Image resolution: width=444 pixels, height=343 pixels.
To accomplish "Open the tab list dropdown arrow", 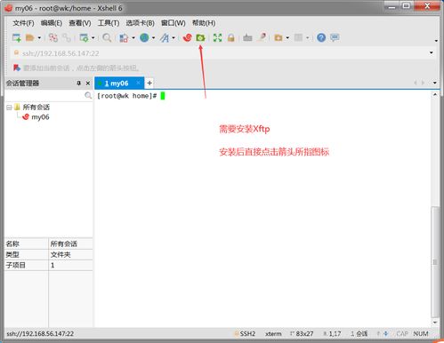I will [x=434, y=83].
